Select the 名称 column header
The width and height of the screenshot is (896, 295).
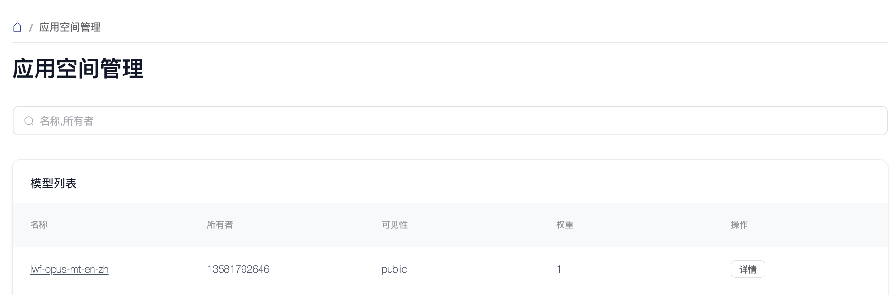click(x=39, y=225)
